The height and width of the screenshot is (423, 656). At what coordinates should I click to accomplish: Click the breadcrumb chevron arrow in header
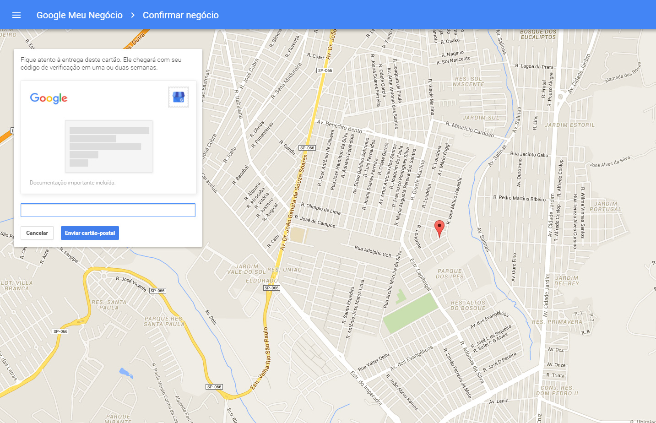tap(133, 15)
